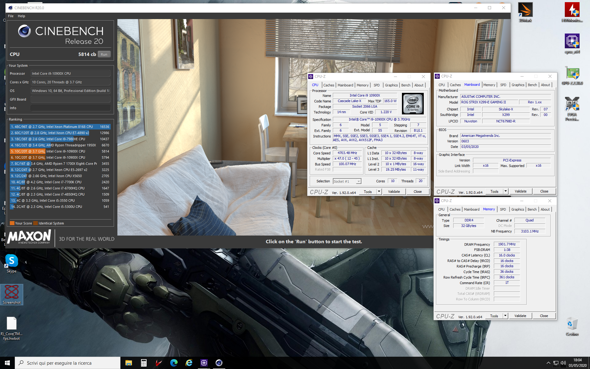This screenshot has width=590, height=369.
Task: Switch to the Caches tab in the CPU tab CPU-Z window
Action: pyautogui.click(x=328, y=85)
